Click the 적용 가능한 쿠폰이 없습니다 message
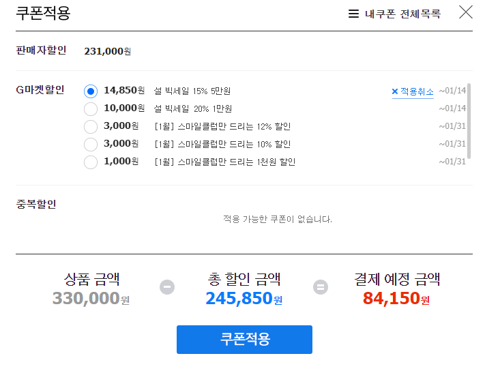Image resolution: width=485 pixels, height=371 pixels. coord(278,219)
